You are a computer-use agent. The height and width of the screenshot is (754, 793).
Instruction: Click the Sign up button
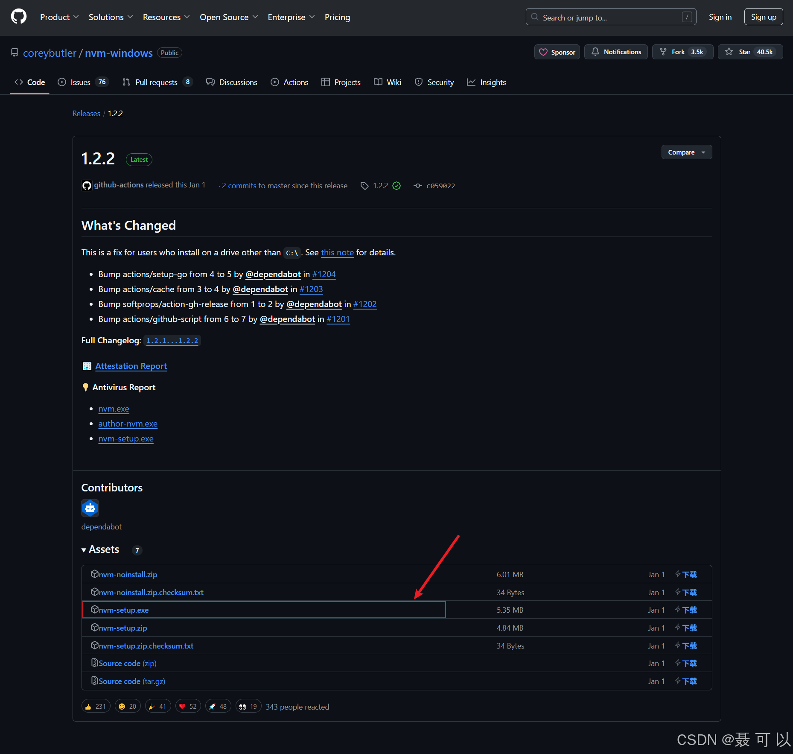(763, 17)
